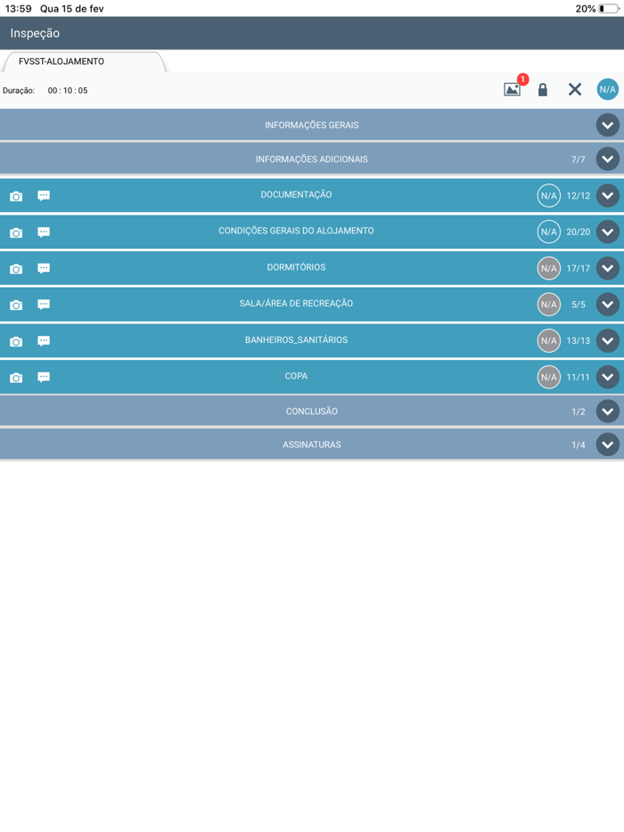The image size is (624, 832).
Task: Add comment to DORMITÓRIOS section
Action: (44, 268)
